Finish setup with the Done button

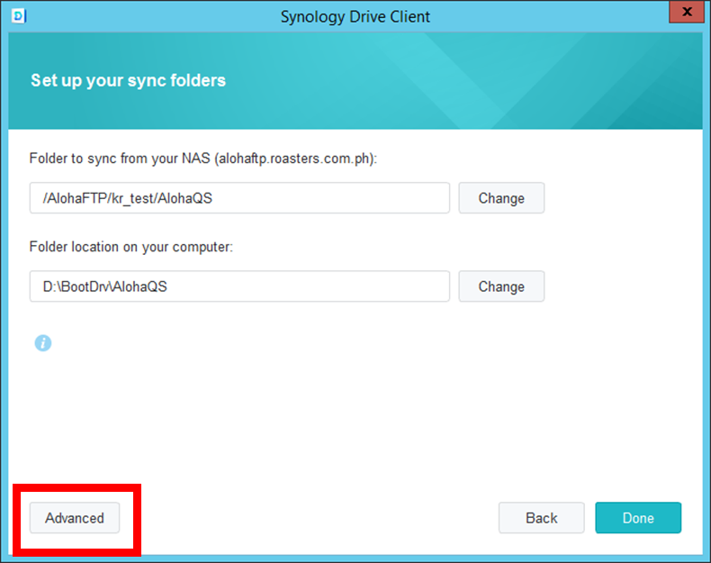638,518
